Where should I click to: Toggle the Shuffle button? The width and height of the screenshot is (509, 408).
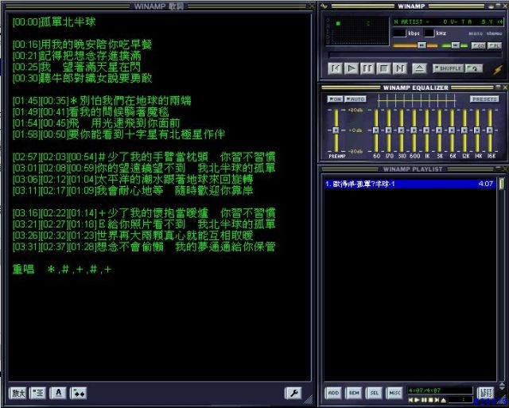click(448, 68)
